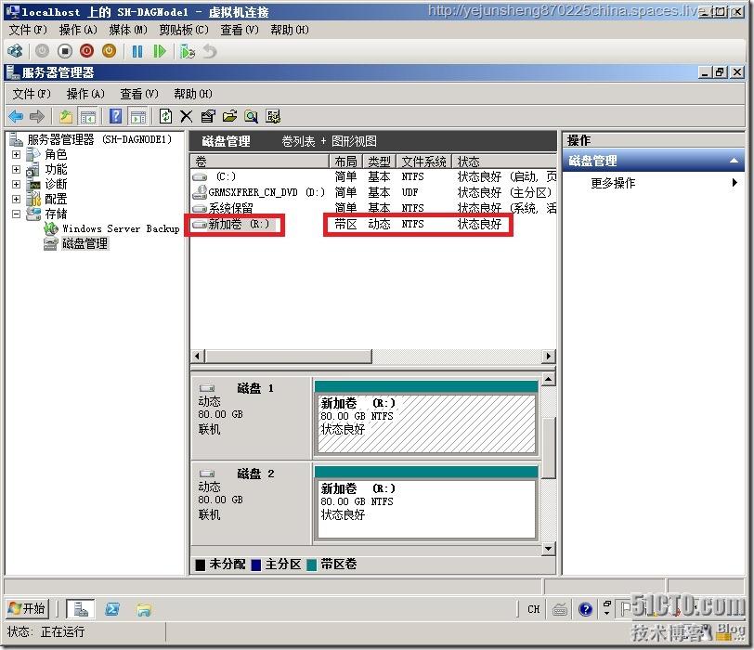Viewport: 754px width, 650px height.
Task: Click the CH language indicator
Action: pos(534,609)
